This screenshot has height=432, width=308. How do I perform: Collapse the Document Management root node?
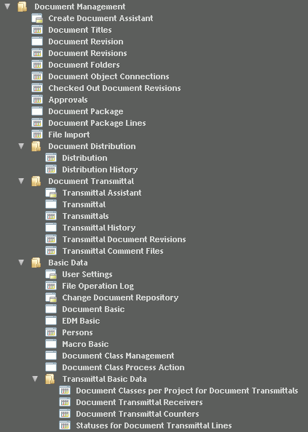[x=7, y=6]
